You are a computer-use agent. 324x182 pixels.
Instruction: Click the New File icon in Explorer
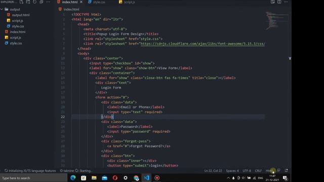point(21,2)
